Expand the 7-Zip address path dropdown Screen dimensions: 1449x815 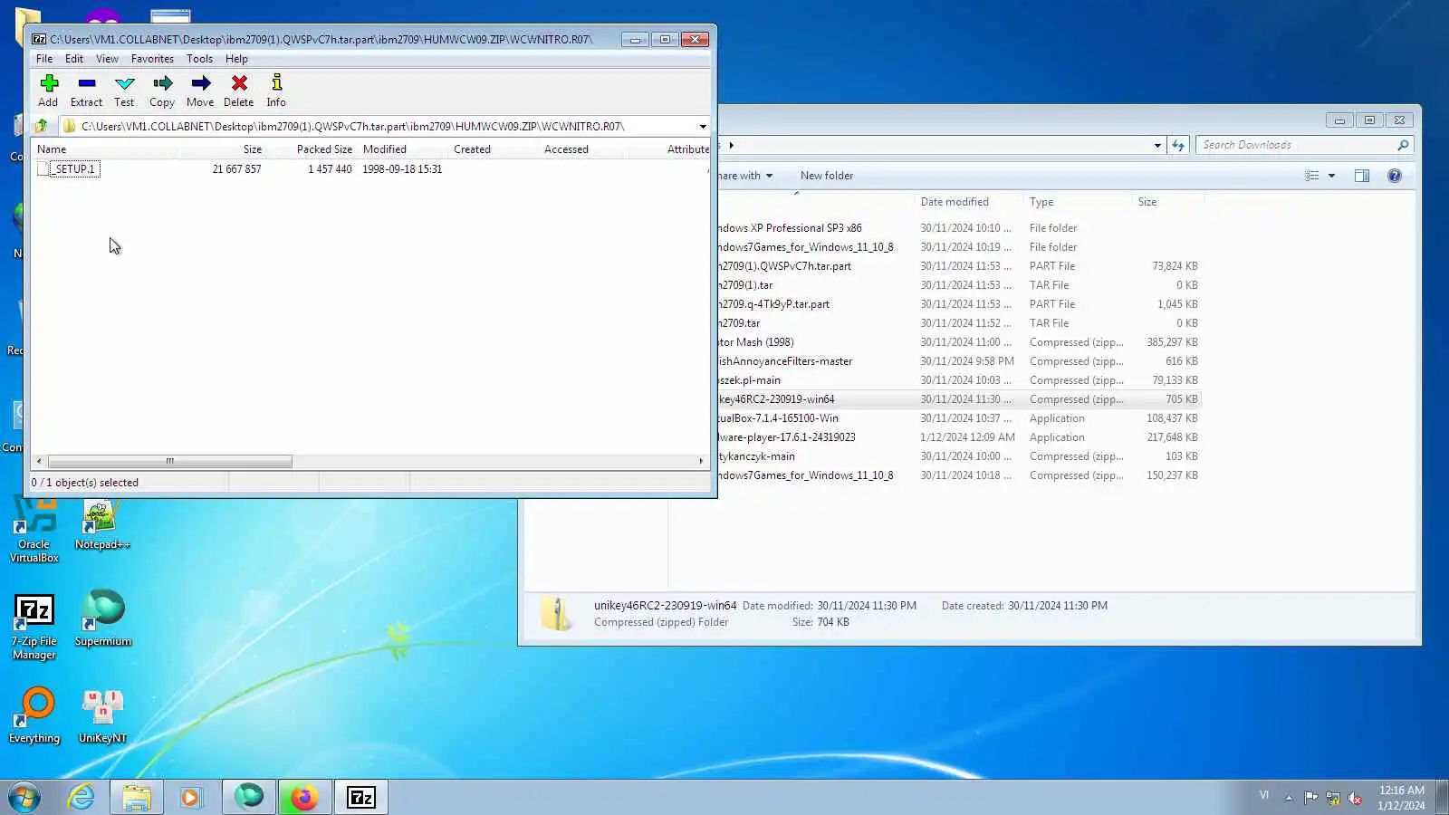pos(703,127)
